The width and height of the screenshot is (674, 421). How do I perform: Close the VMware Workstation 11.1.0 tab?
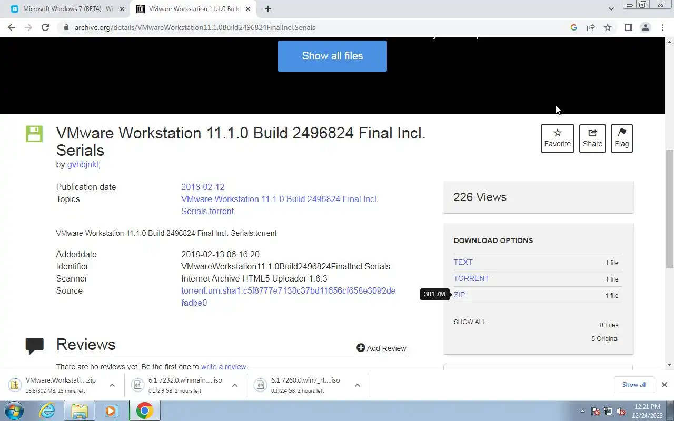click(247, 9)
